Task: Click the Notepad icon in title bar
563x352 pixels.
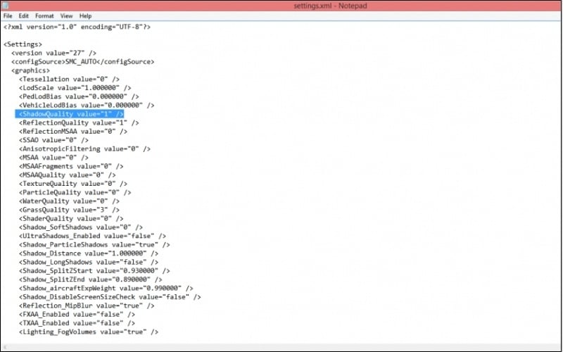Action: pos(5,6)
